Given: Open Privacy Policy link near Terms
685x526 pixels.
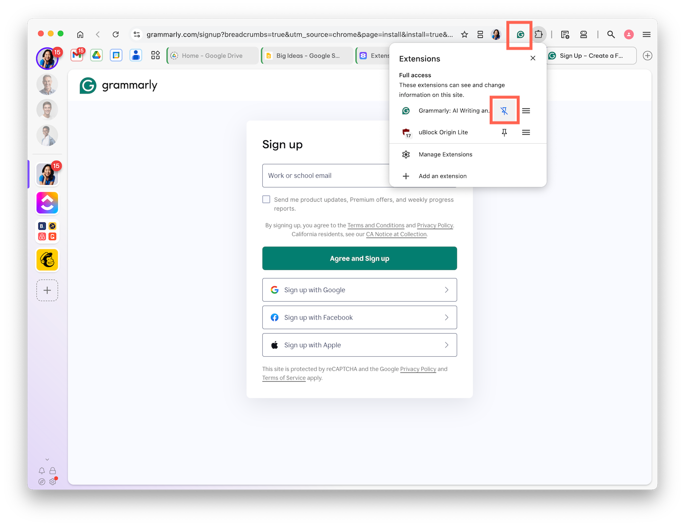Looking at the screenshot, I should (435, 225).
